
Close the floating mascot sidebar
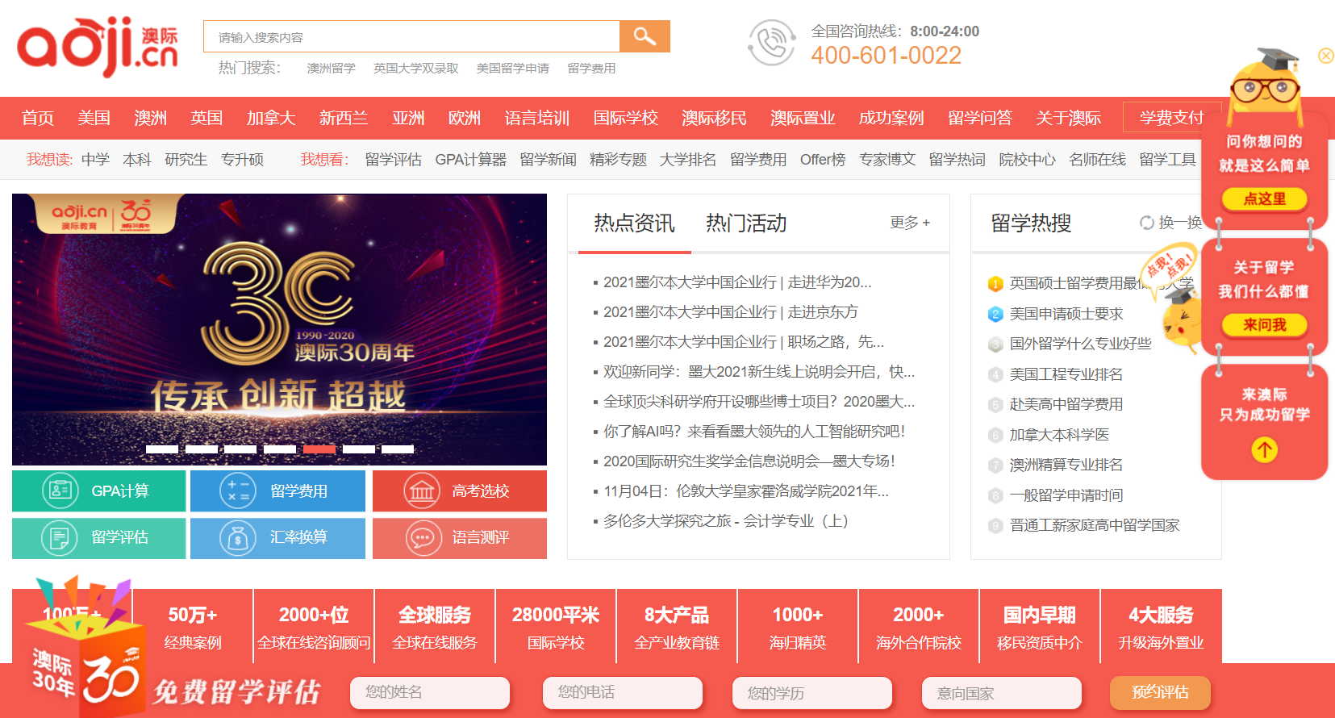point(1325,56)
